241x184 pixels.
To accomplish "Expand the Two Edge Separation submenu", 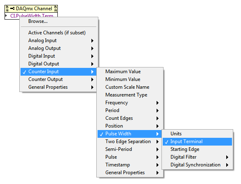I will coord(130,141).
